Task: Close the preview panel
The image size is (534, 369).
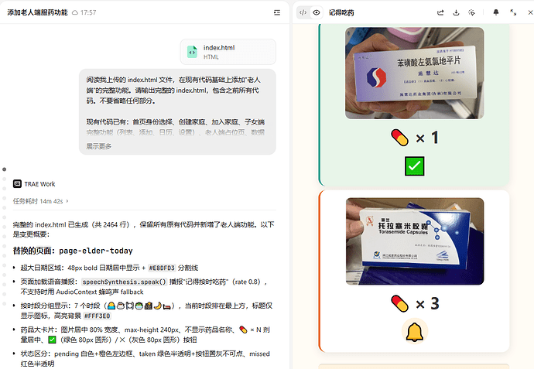Action: [x=530, y=12]
